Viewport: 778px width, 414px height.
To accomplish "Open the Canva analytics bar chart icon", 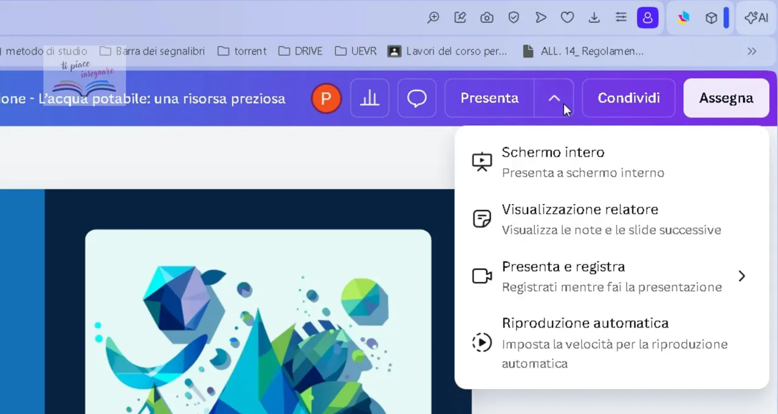I will (x=370, y=98).
